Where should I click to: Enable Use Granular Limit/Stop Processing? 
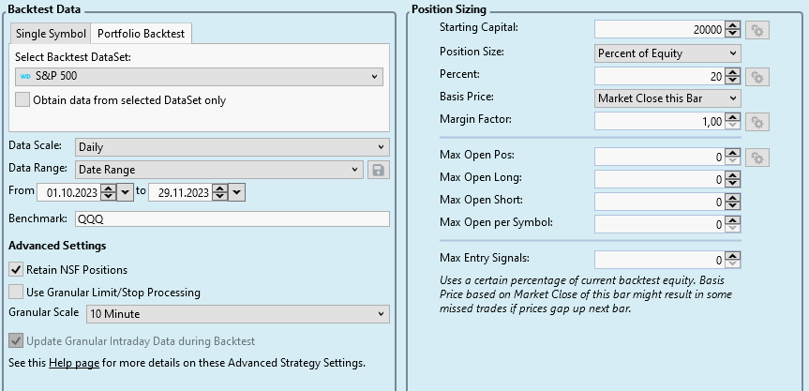[16, 293]
